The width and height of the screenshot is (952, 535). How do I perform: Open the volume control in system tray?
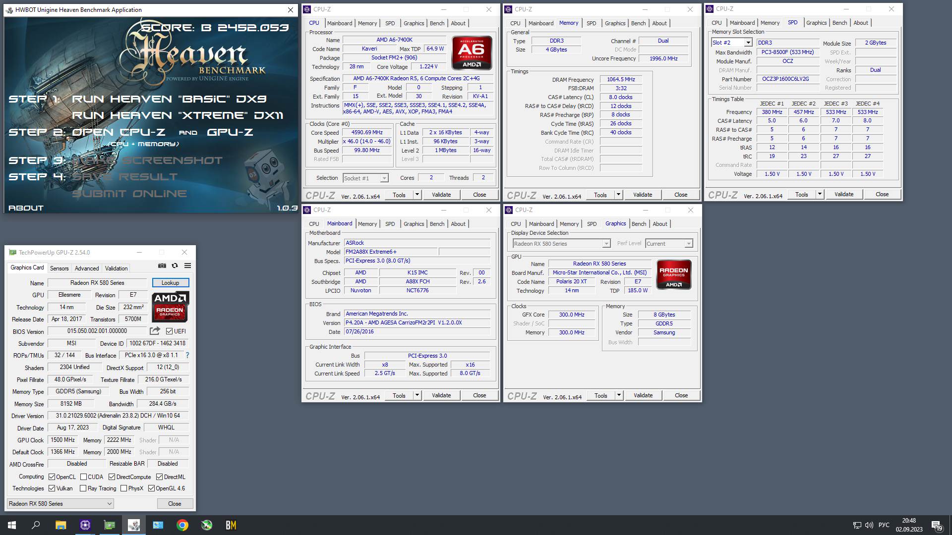pyautogui.click(x=869, y=525)
